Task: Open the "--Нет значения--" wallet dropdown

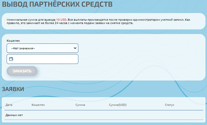Action: tap(42, 48)
